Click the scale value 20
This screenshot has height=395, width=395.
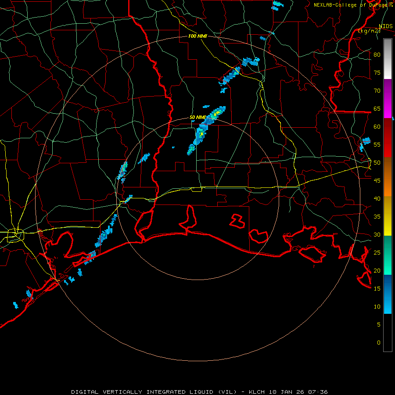click(x=377, y=271)
